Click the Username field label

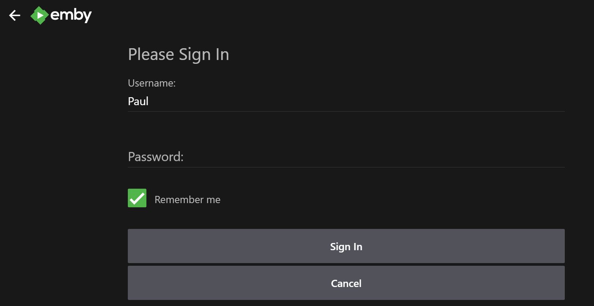(152, 83)
